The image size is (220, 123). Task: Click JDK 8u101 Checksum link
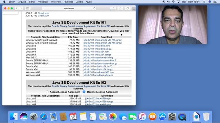click(43, 13)
